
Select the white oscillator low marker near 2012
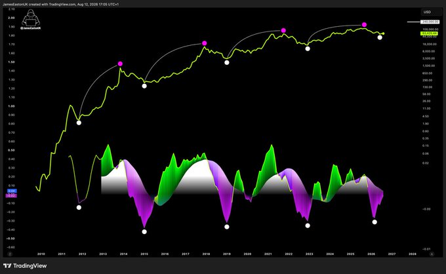[79, 208]
